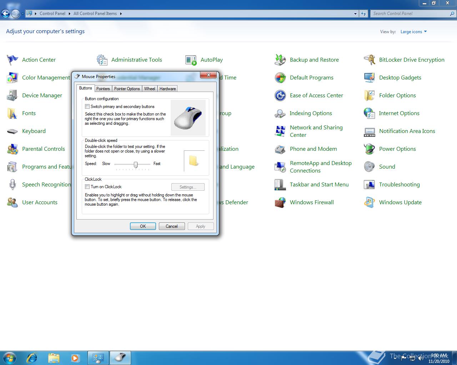Click the Apply button
Image resolution: width=457 pixels, height=365 pixels.
point(201,226)
